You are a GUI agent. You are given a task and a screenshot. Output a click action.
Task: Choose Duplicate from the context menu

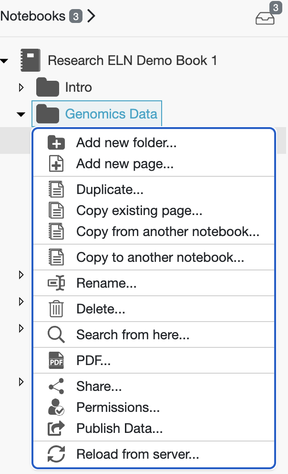pyautogui.click(x=110, y=190)
